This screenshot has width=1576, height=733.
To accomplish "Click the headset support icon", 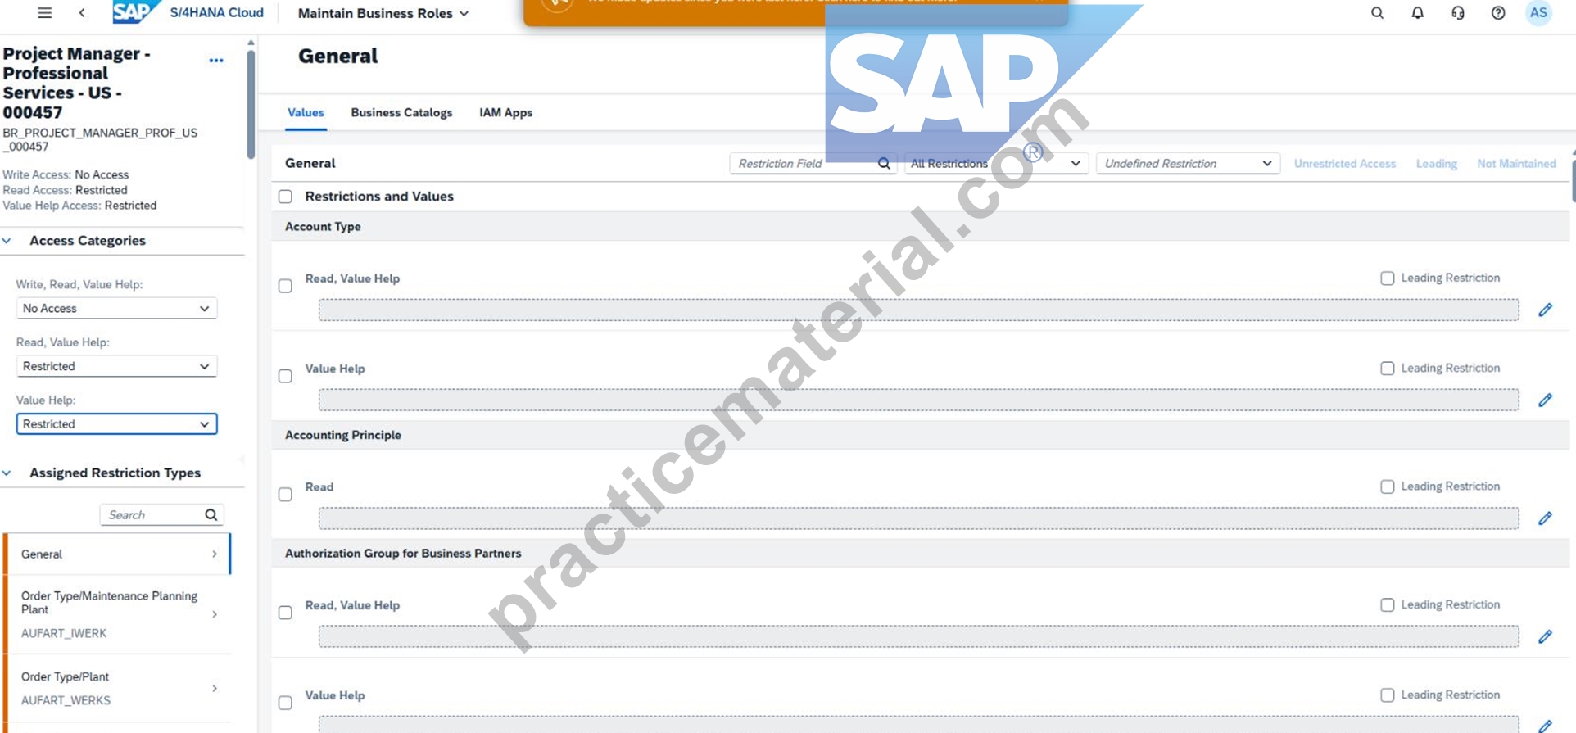I will (1457, 13).
